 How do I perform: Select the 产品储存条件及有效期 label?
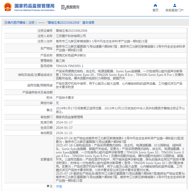(37, 92)
